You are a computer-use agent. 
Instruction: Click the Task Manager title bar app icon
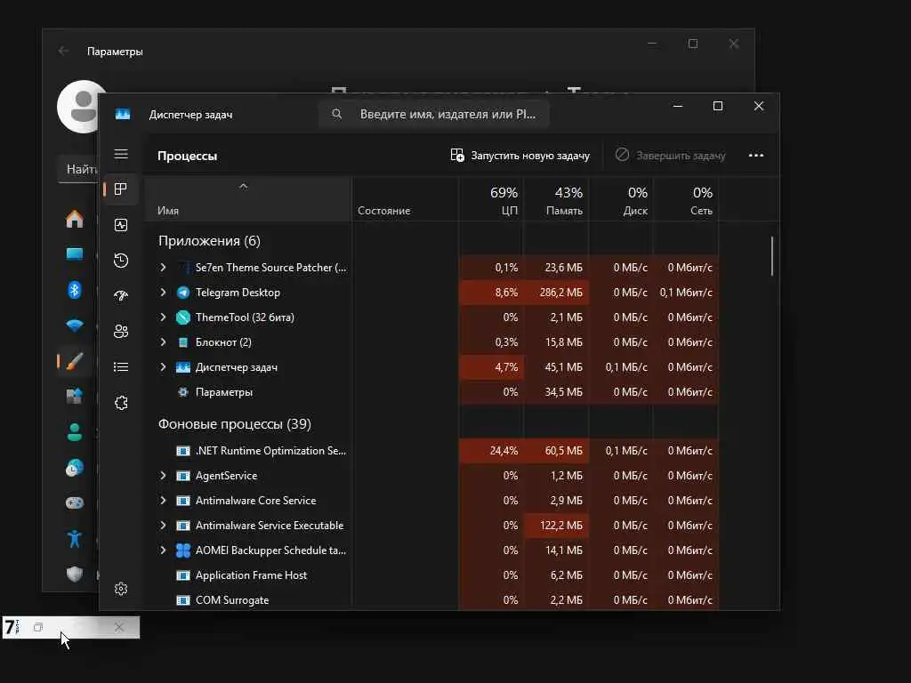point(123,115)
